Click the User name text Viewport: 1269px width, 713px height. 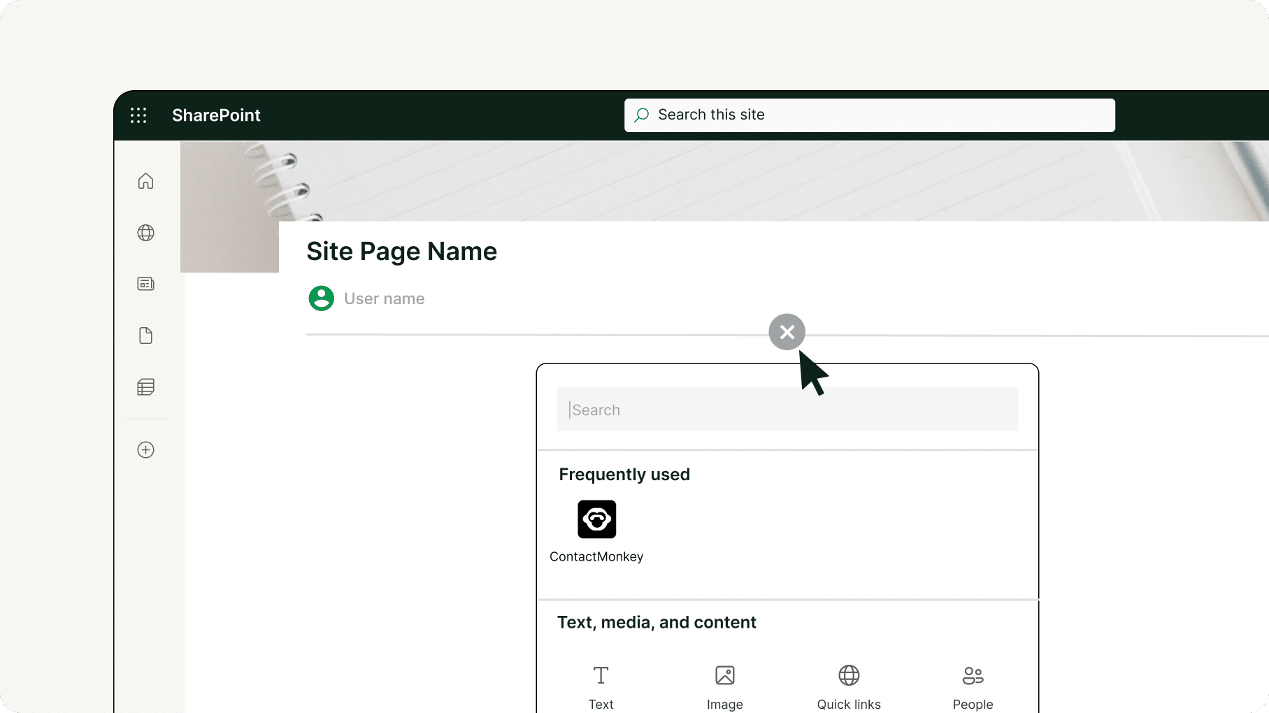click(384, 298)
